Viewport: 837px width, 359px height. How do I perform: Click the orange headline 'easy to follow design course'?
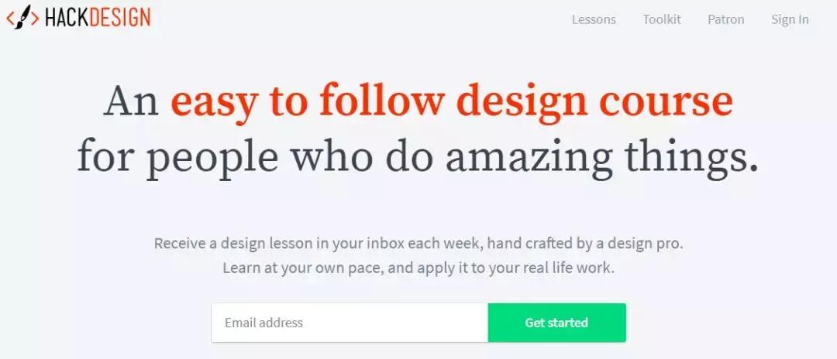coord(451,102)
